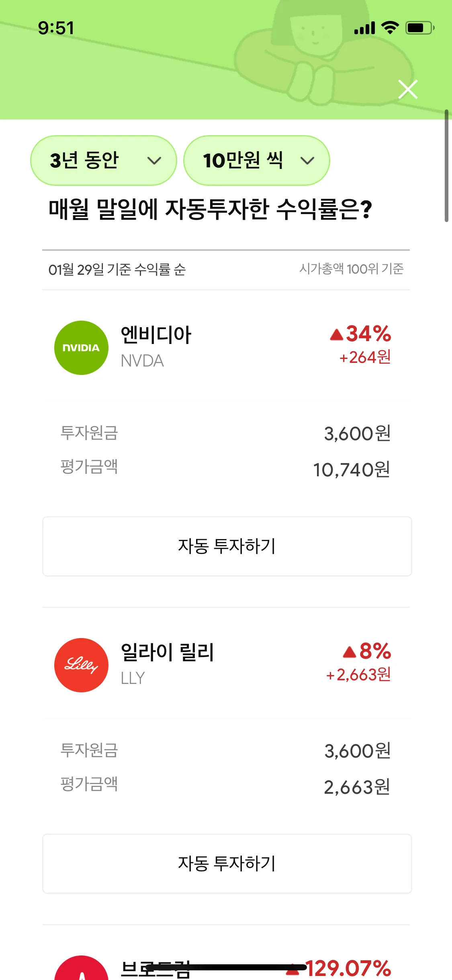
Task: Tap the 시가총액 100위 기준 label
Action: [351, 269]
